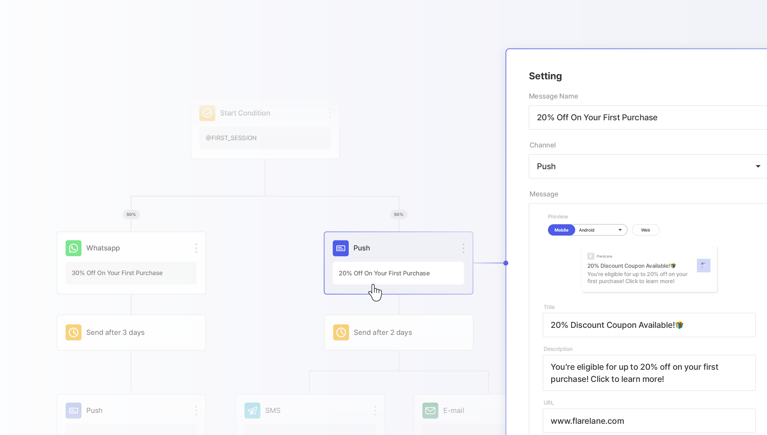This screenshot has width=767, height=435.
Task: Click the notification preview thumbnail image
Action: click(703, 265)
